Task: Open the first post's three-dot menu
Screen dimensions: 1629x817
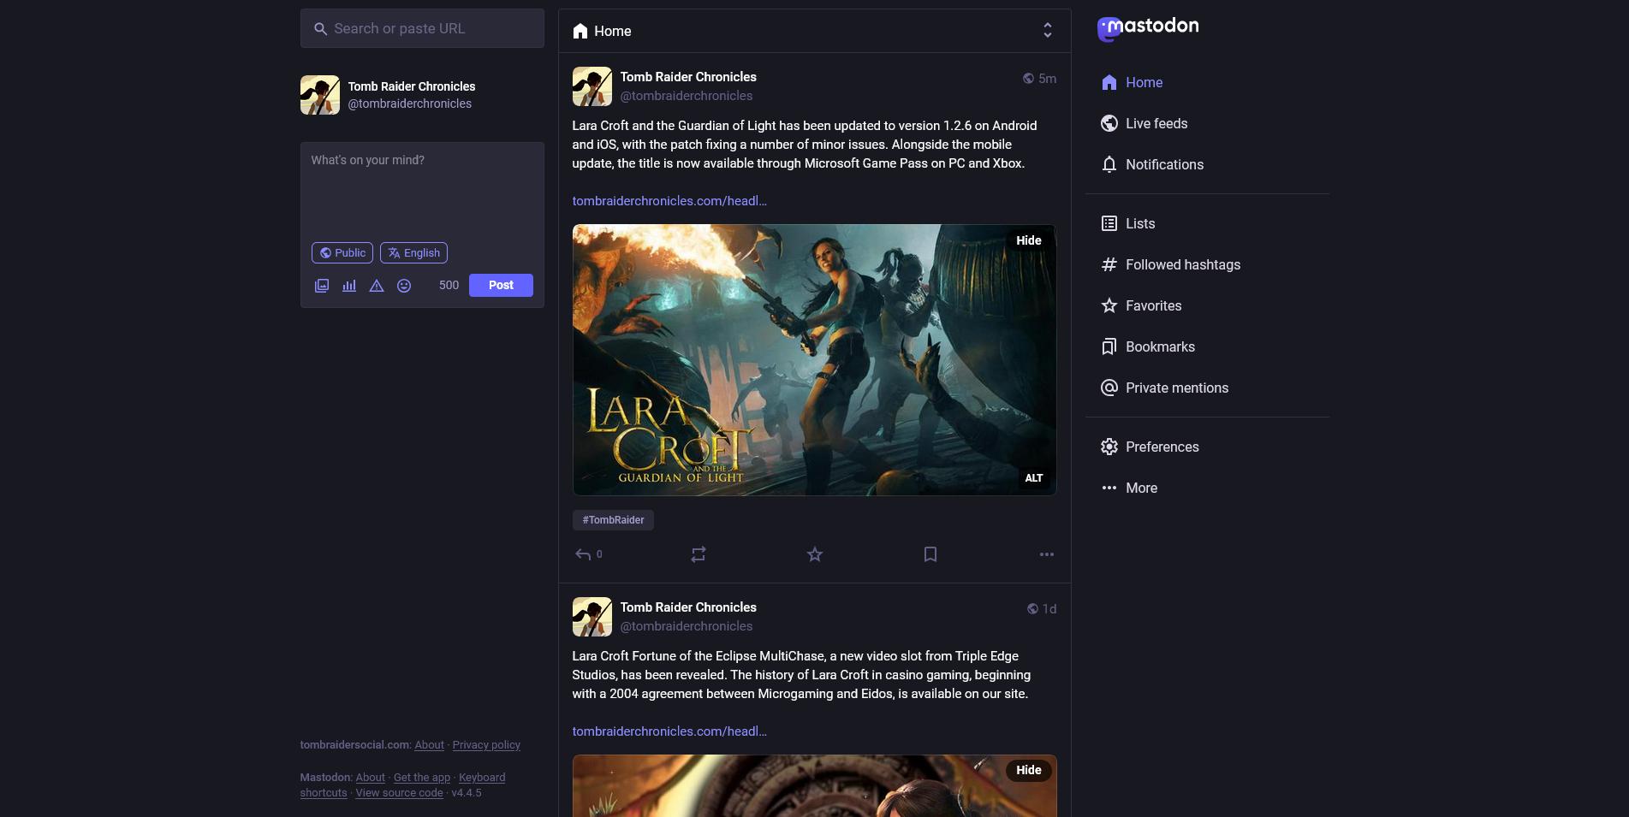Action: tap(1046, 554)
